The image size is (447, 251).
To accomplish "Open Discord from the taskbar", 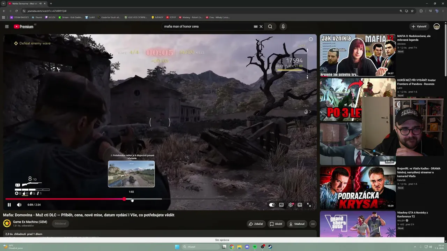I will coord(247,247).
